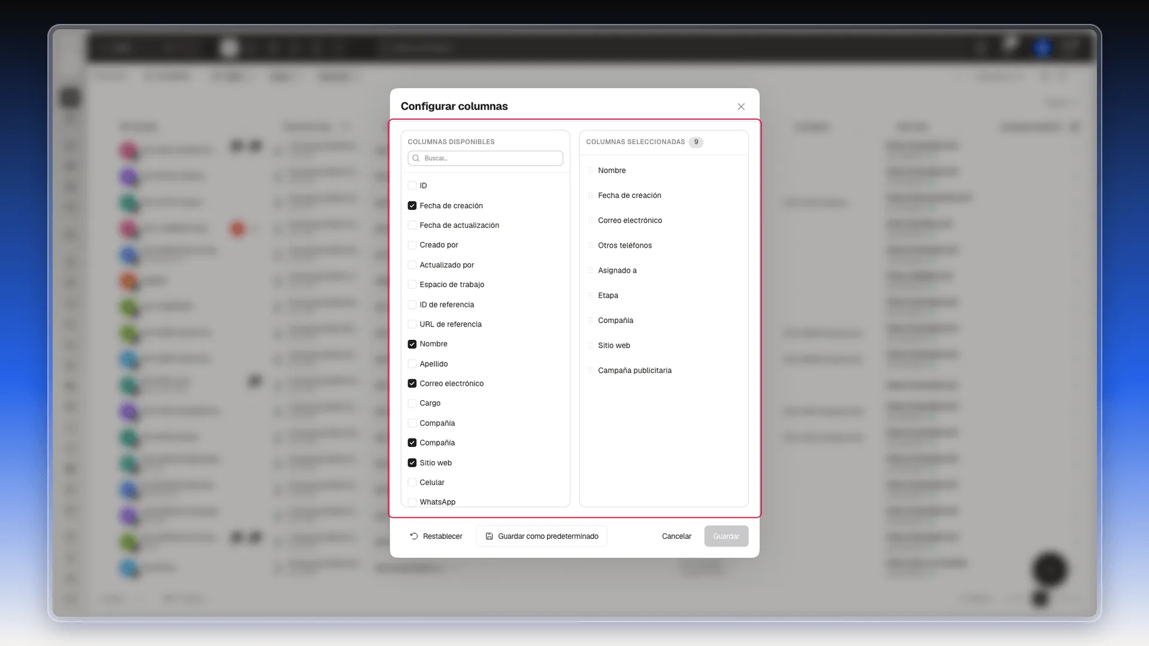Check the URL de referencia checkbox
This screenshot has height=646, width=1149.
(412, 324)
